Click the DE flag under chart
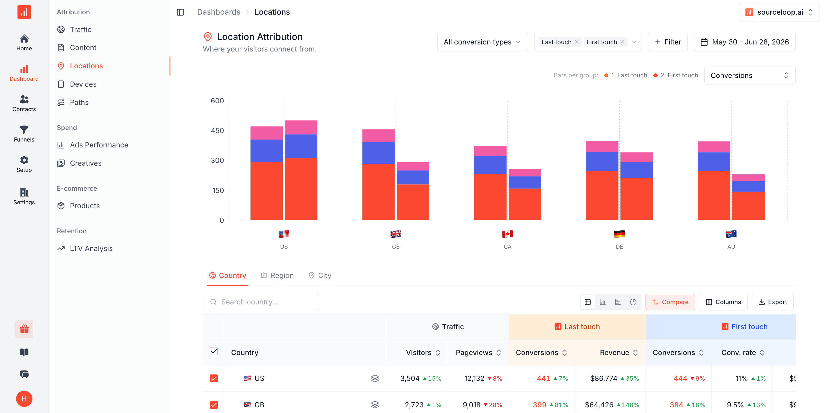 (x=619, y=234)
